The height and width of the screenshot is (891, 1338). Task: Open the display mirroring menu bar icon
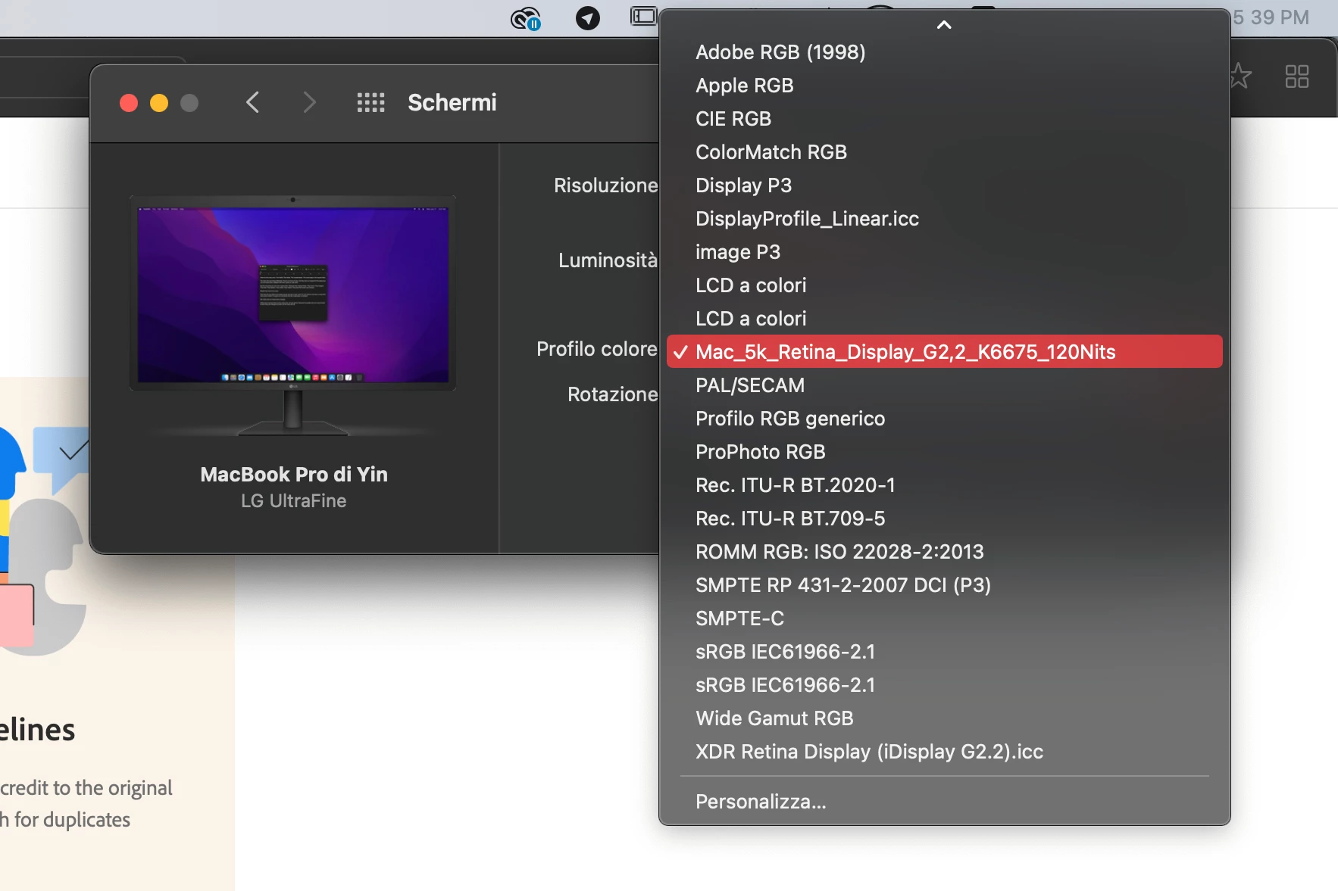point(643,16)
